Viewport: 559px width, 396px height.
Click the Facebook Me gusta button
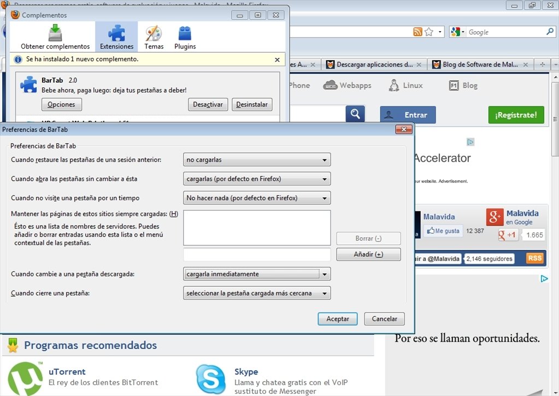(443, 231)
